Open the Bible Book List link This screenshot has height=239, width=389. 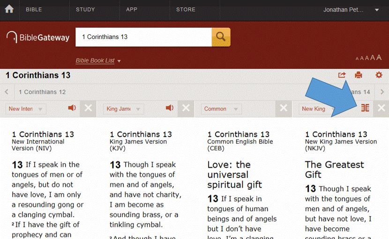coord(95,60)
